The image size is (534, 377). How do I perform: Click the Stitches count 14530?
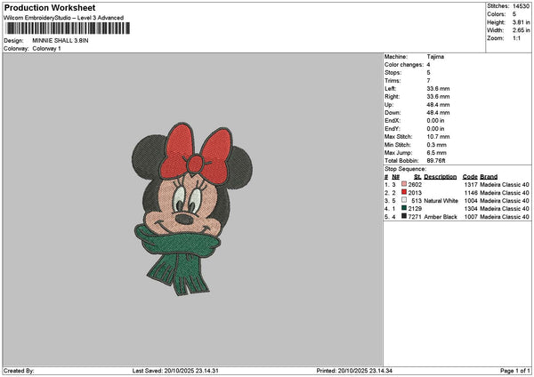521,6
